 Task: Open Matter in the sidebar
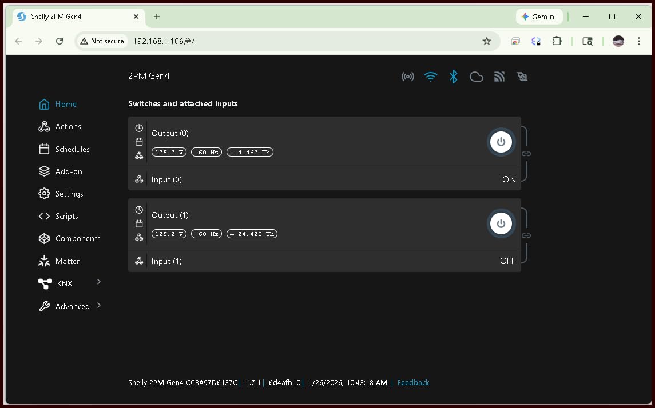point(59,261)
